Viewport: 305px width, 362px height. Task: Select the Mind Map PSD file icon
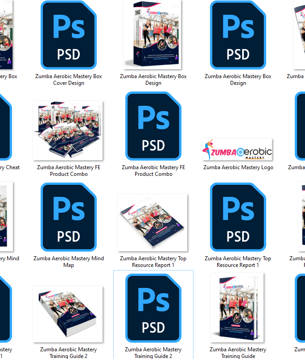(x=69, y=217)
